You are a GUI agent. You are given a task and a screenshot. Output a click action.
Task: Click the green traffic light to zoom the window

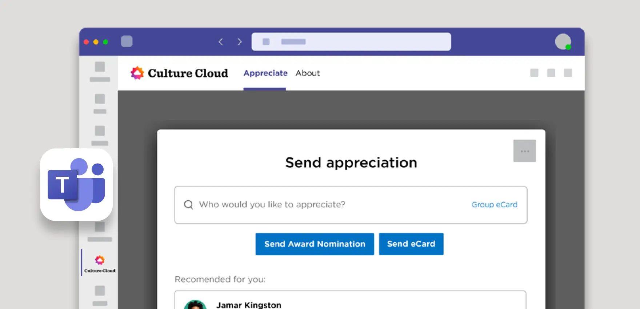106,42
